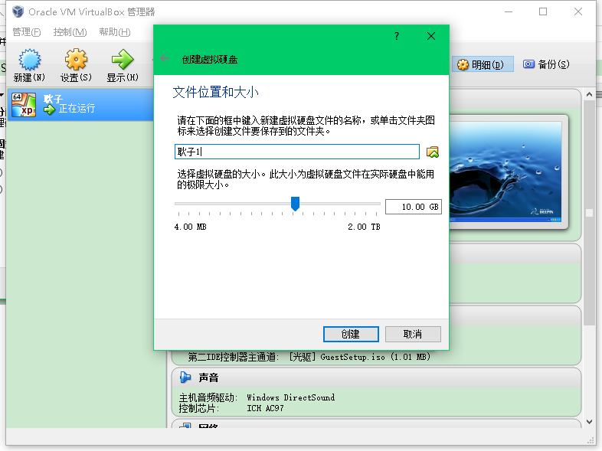The width and height of the screenshot is (602, 451).
Task: Click the 4.00 MB minimum size label
Action: [x=191, y=227]
